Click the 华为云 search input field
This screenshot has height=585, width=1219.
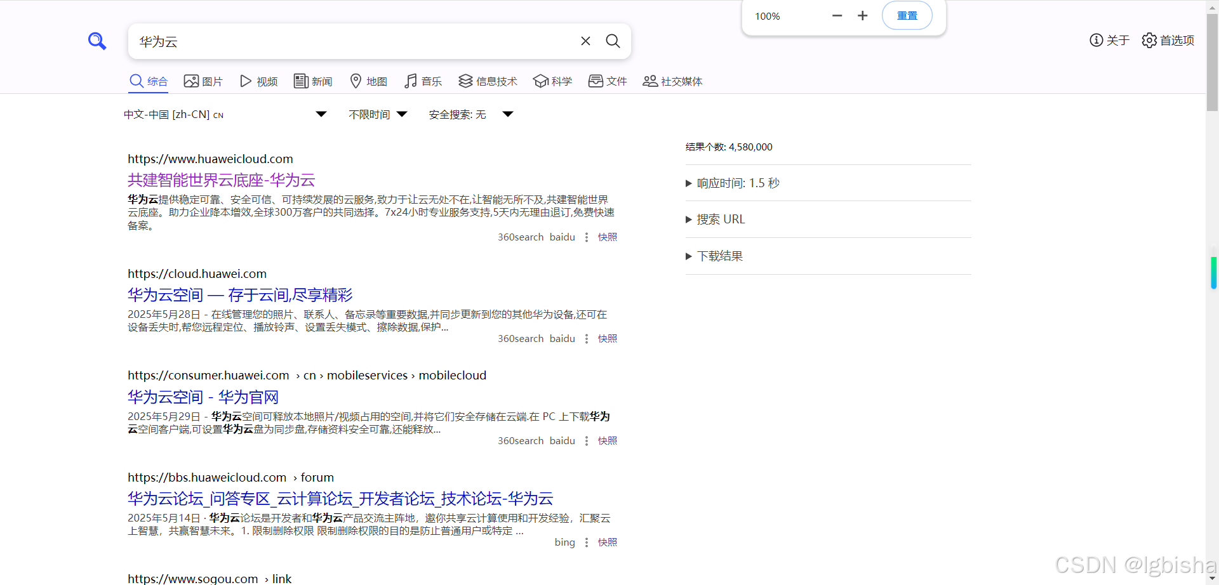click(x=352, y=41)
